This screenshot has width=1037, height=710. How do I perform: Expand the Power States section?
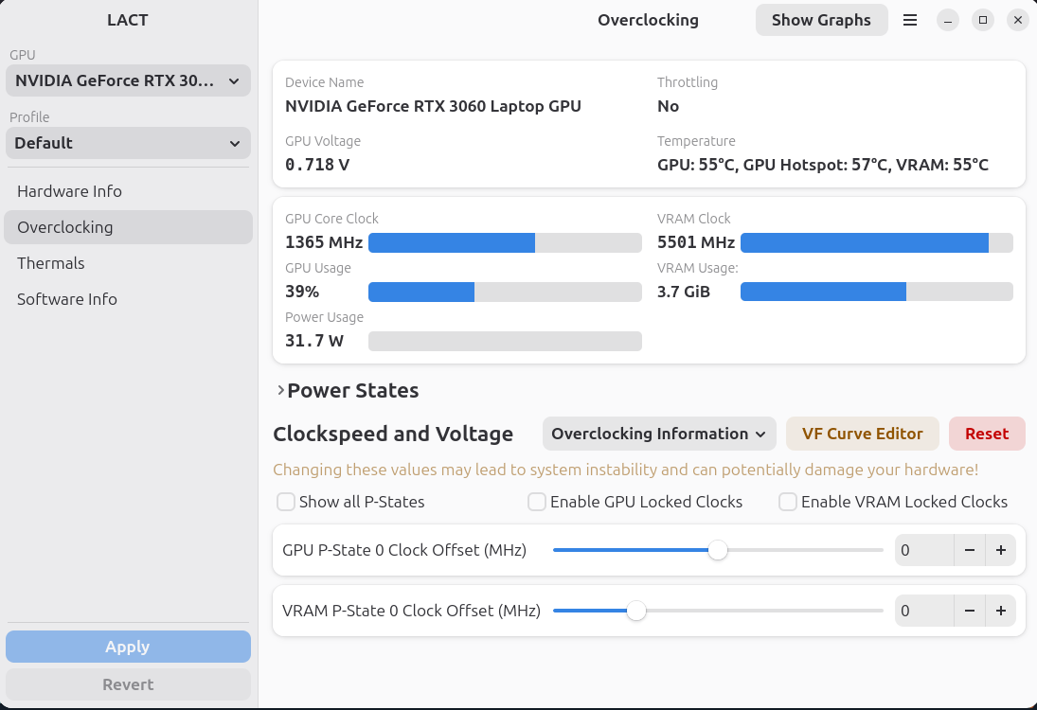click(348, 391)
